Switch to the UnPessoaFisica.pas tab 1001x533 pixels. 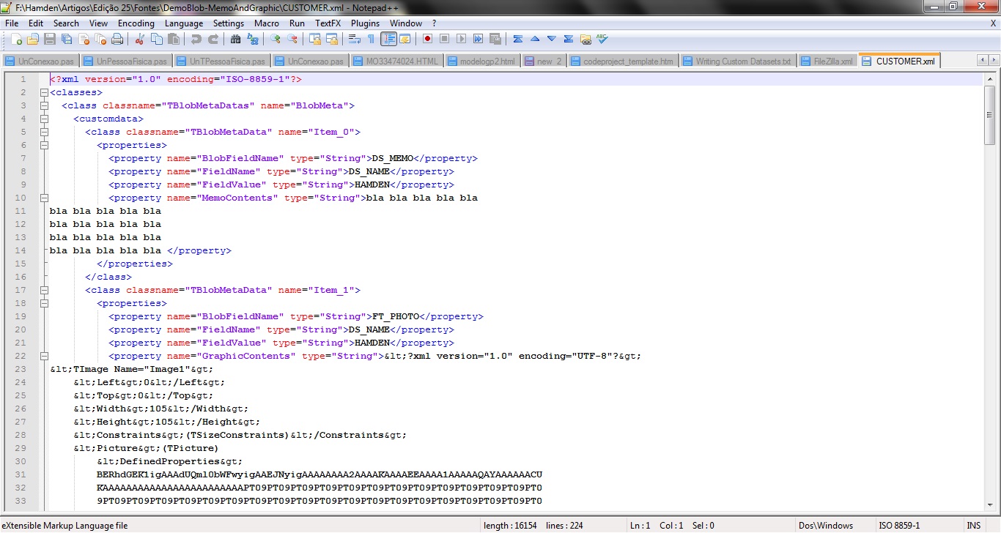click(126, 61)
